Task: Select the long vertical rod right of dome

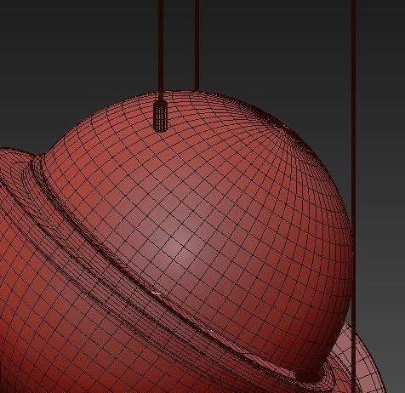Action: click(x=354, y=196)
